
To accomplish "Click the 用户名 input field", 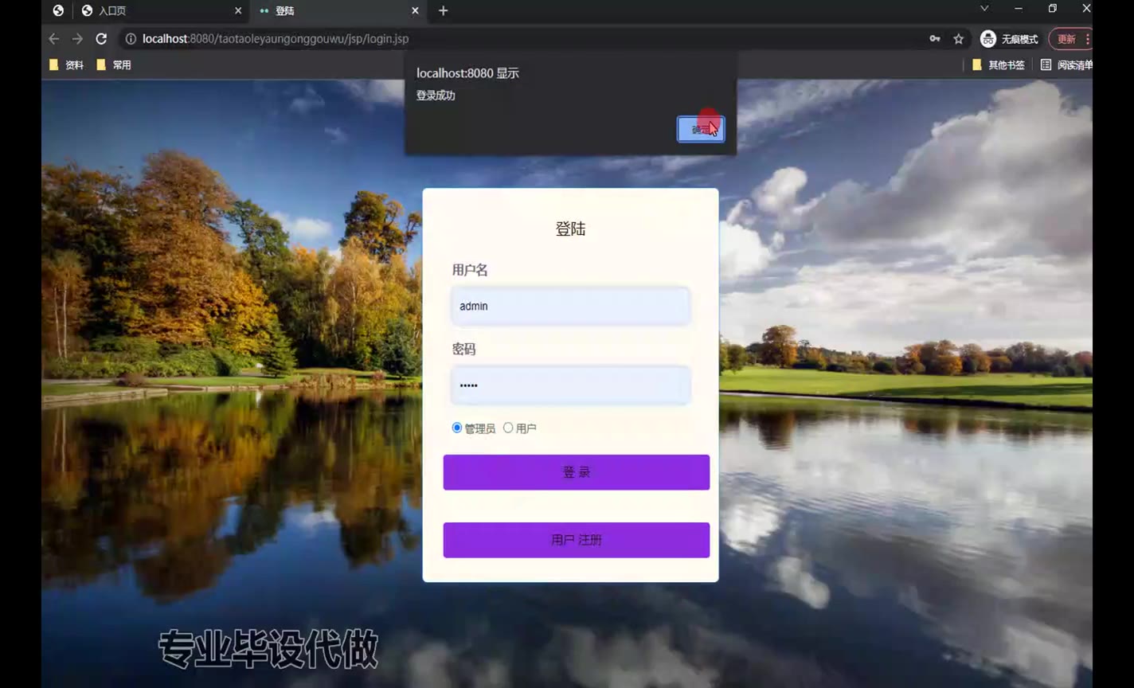I will pos(570,307).
